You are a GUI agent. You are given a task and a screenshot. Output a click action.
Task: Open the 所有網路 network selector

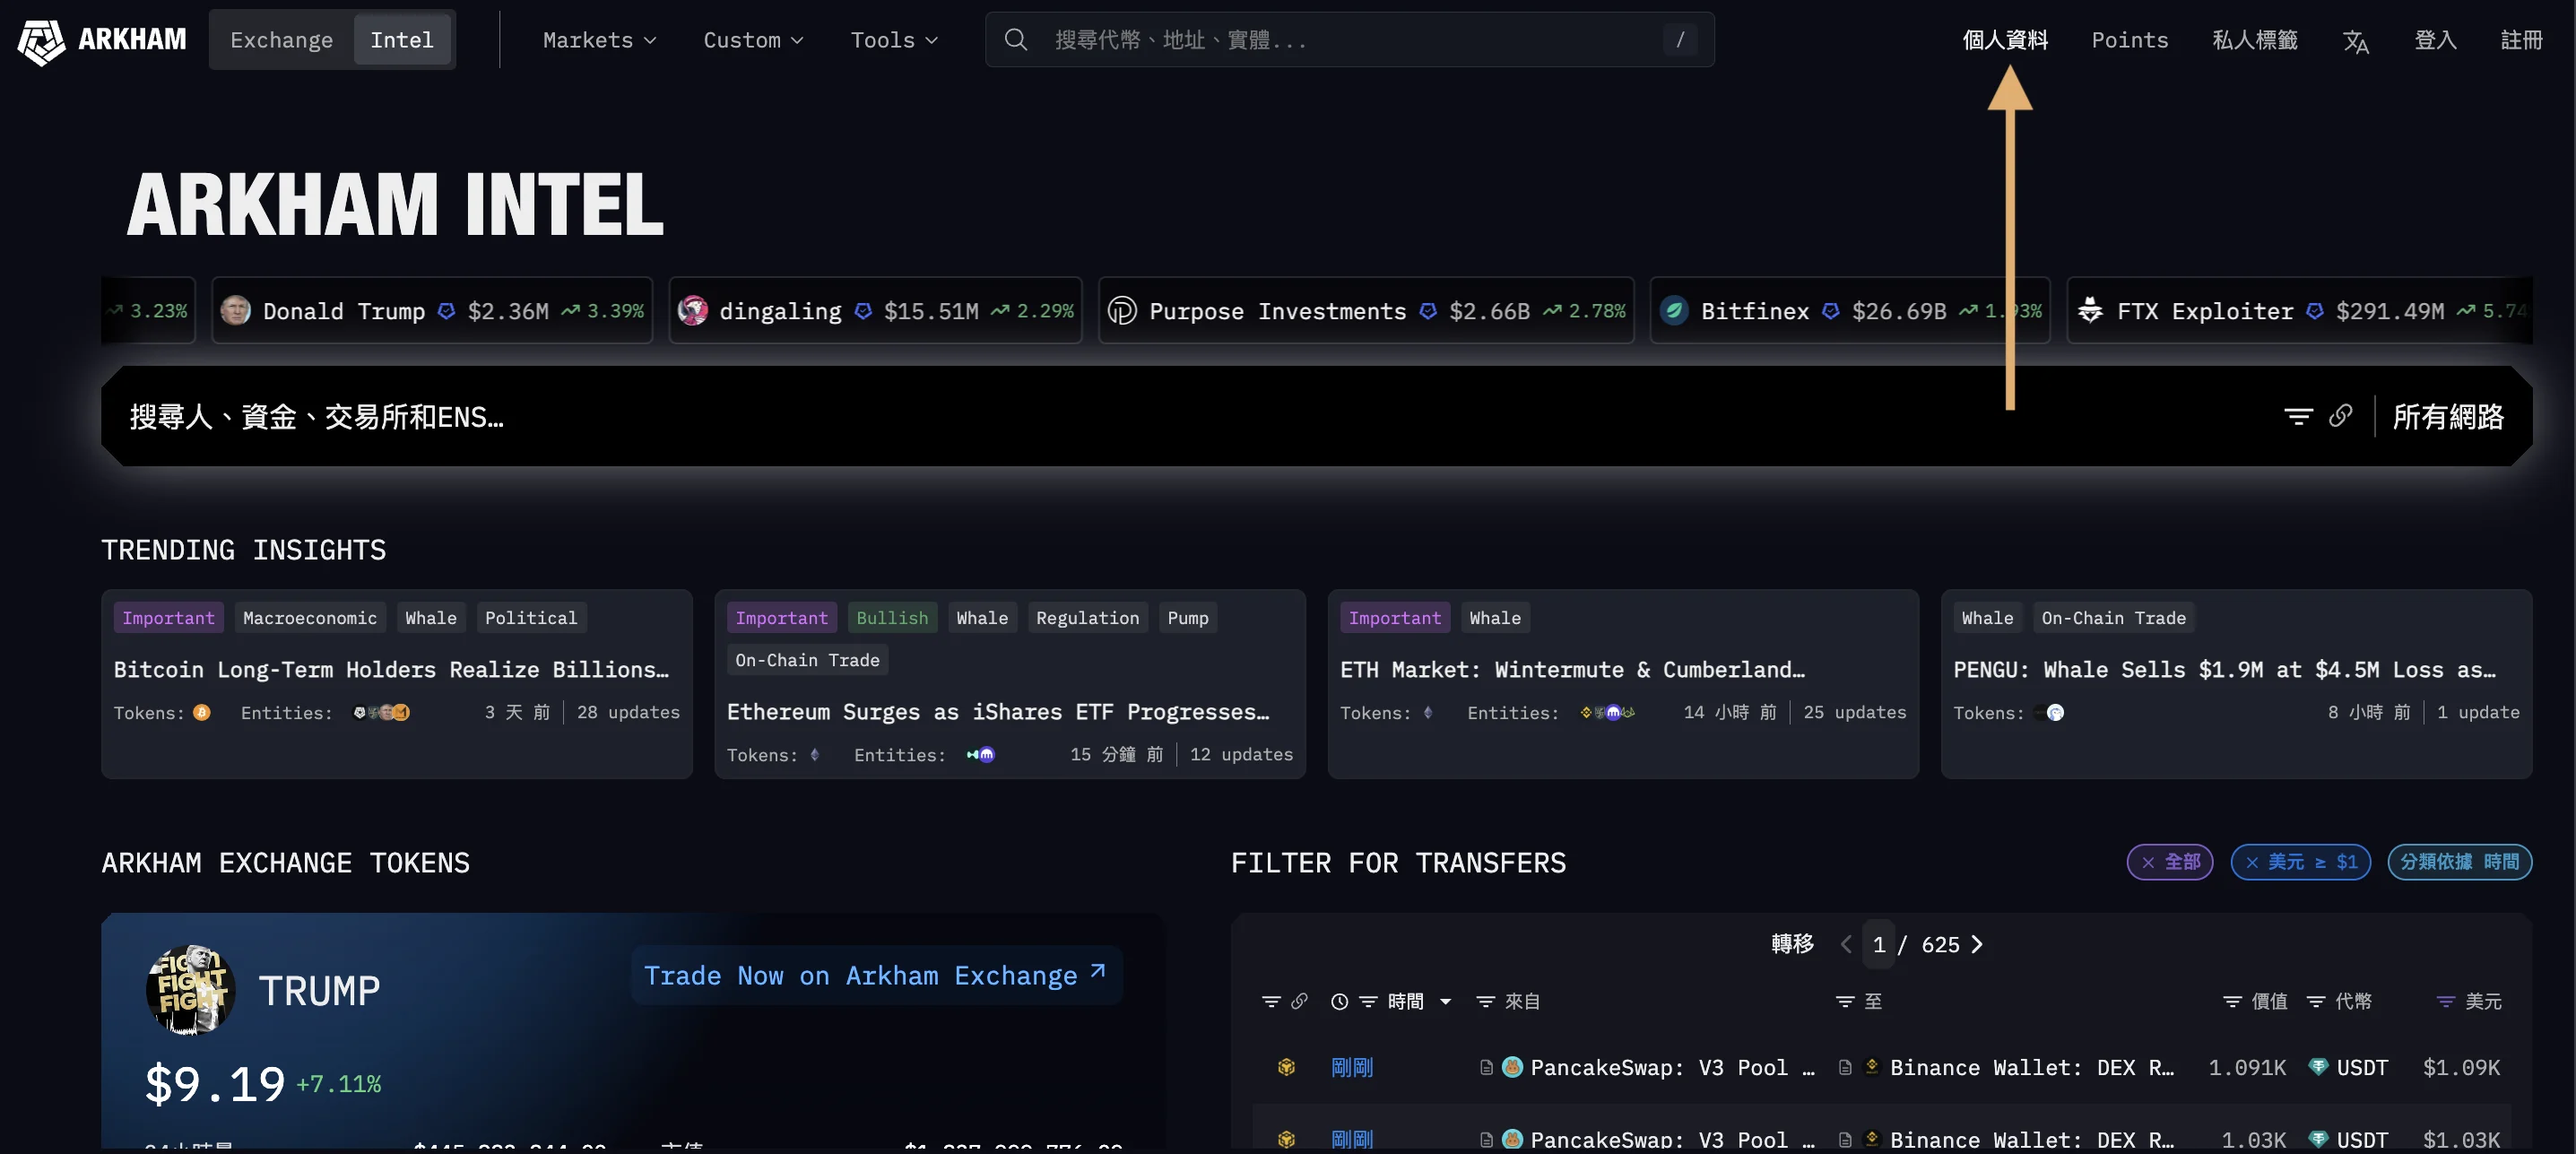[x=2448, y=416]
